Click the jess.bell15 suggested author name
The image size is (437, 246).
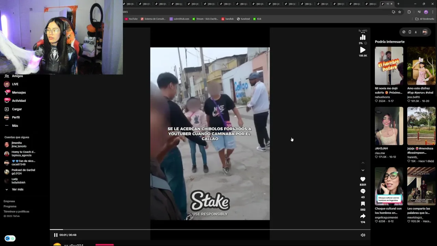[x=413, y=97]
